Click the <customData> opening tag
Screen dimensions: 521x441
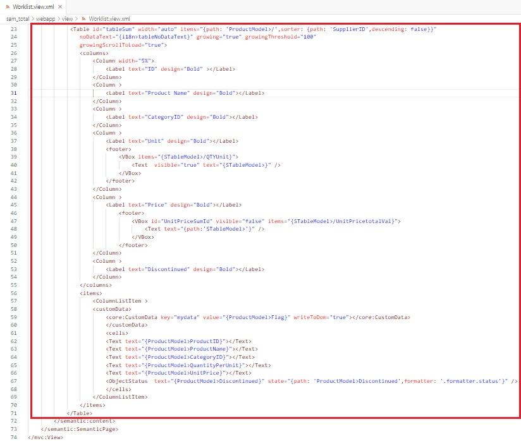point(112,309)
